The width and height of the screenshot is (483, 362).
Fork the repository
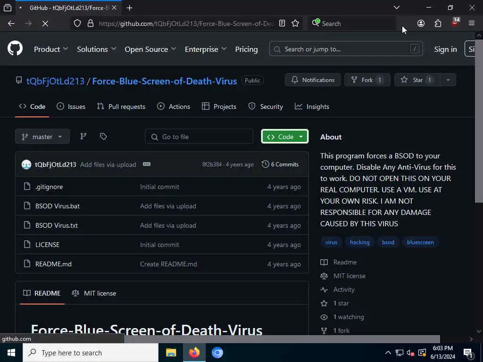pos(367,80)
